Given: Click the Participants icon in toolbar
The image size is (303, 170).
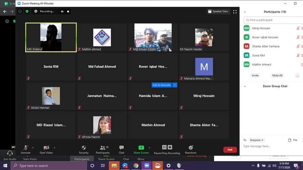Looking at the screenshot, I should (x=102, y=148).
